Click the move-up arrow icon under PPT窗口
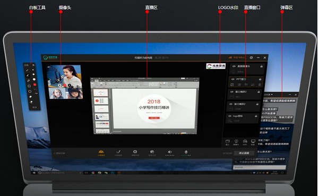 pyautogui.click(x=246, y=84)
